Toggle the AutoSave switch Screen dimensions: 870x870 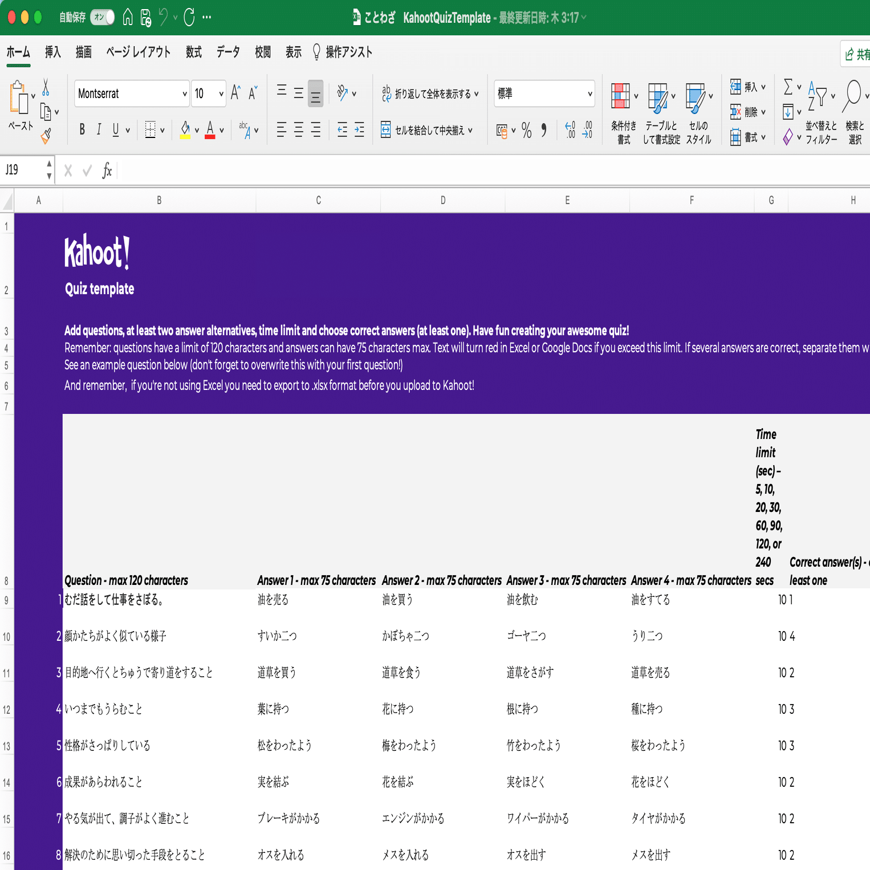[103, 17]
